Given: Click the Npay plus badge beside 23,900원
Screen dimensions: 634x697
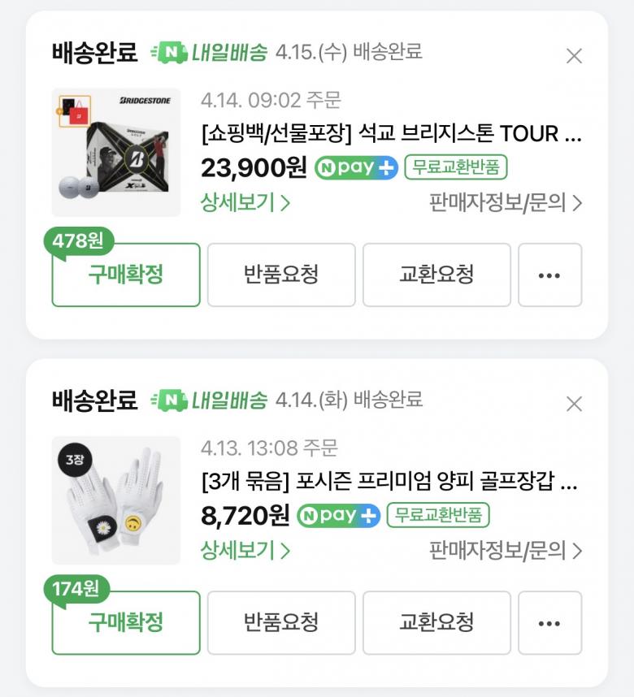Looking at the screenshot, I should (356, 168).
